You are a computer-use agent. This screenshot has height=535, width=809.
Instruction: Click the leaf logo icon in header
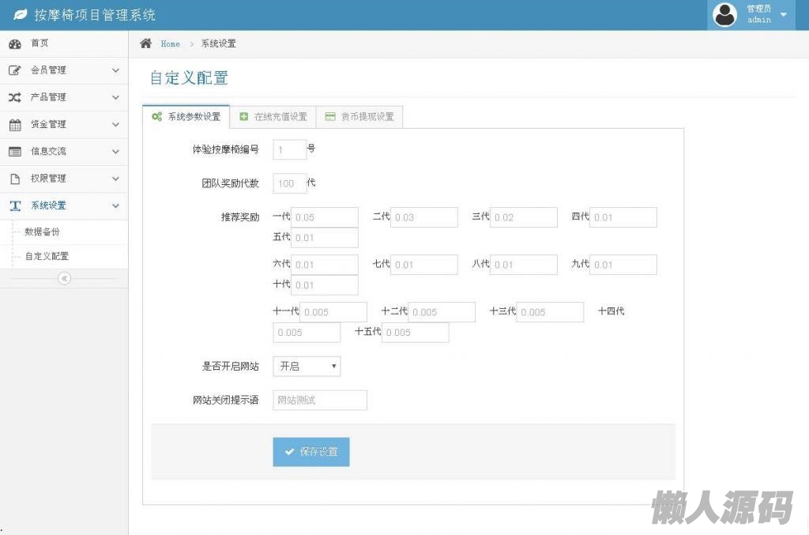click(21, 15)
